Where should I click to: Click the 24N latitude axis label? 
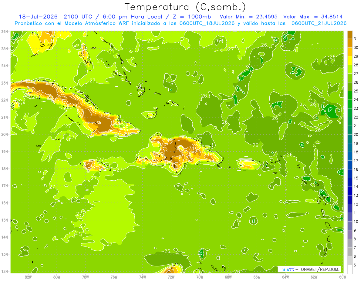[x=4, y=66]
